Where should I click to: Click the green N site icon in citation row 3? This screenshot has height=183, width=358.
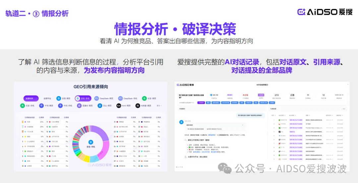pos(279,128)
